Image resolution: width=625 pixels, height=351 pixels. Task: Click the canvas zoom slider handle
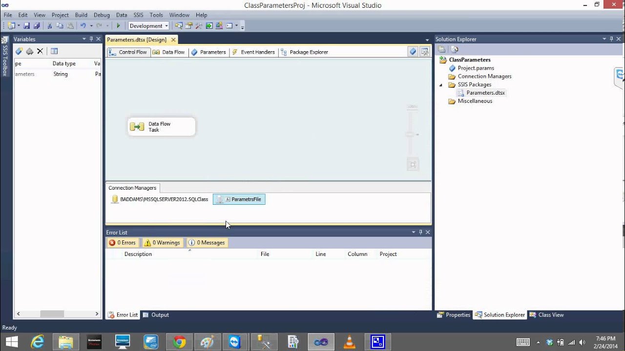[x=411, y=134]
